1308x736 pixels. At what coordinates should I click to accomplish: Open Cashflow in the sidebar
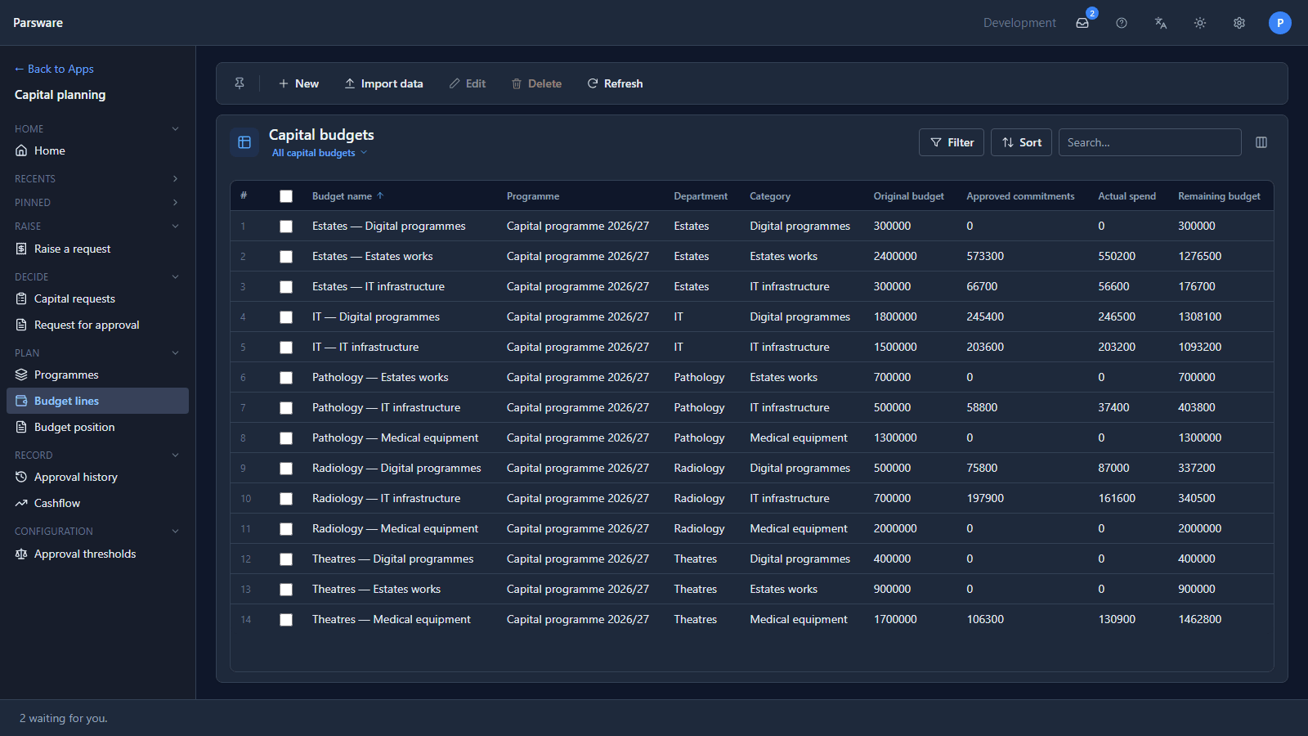pos(97,503)
